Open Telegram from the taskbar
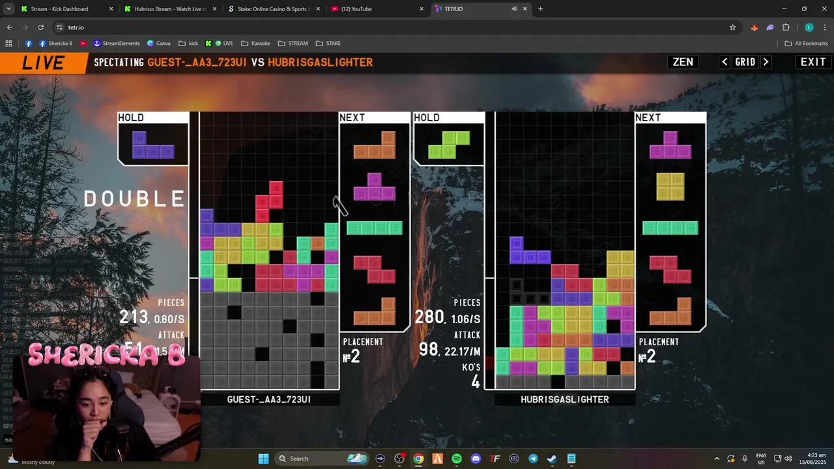 click(533, 459)
